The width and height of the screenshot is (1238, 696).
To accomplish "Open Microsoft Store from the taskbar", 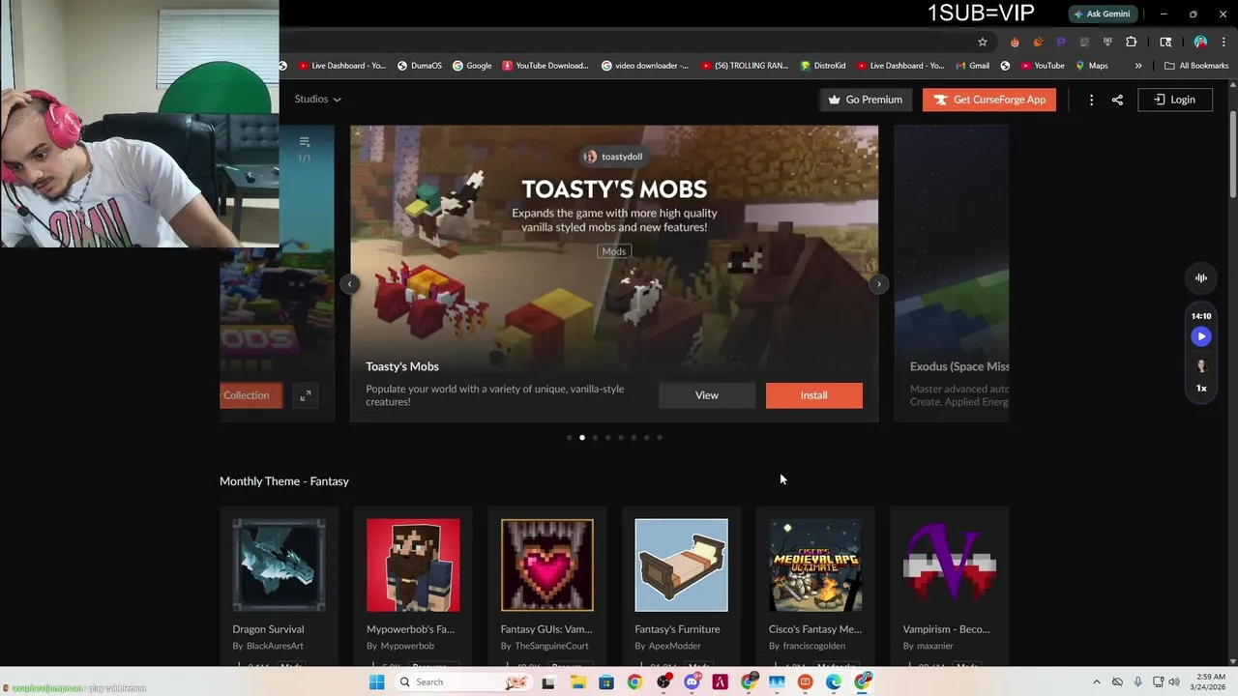I will coord(606,682).
